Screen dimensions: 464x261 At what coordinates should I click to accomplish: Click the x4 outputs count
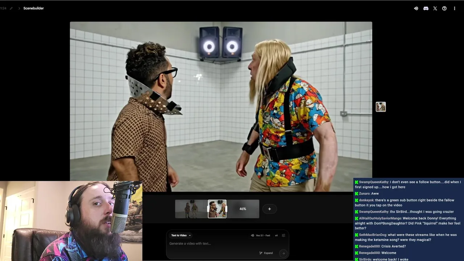pyautogui.click(x=276, y=235)
